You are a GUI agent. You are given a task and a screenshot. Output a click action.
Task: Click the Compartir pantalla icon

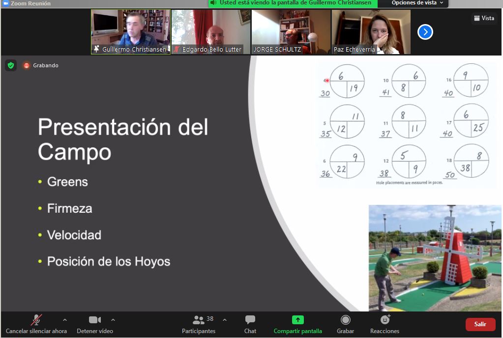click(298, 320)
